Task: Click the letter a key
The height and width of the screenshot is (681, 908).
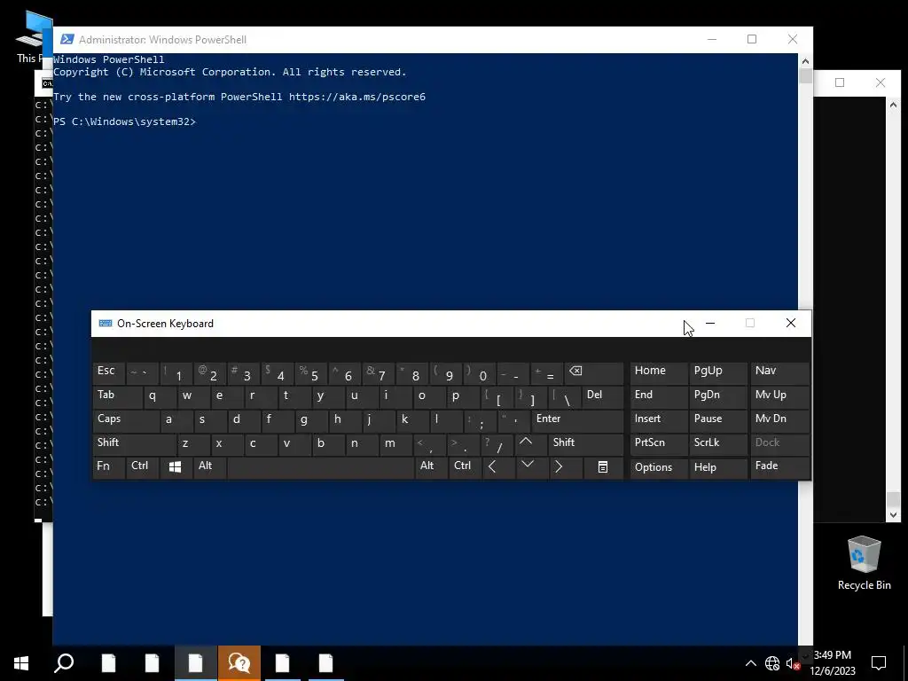Action: pyautogui.click(x=176, y=420)
